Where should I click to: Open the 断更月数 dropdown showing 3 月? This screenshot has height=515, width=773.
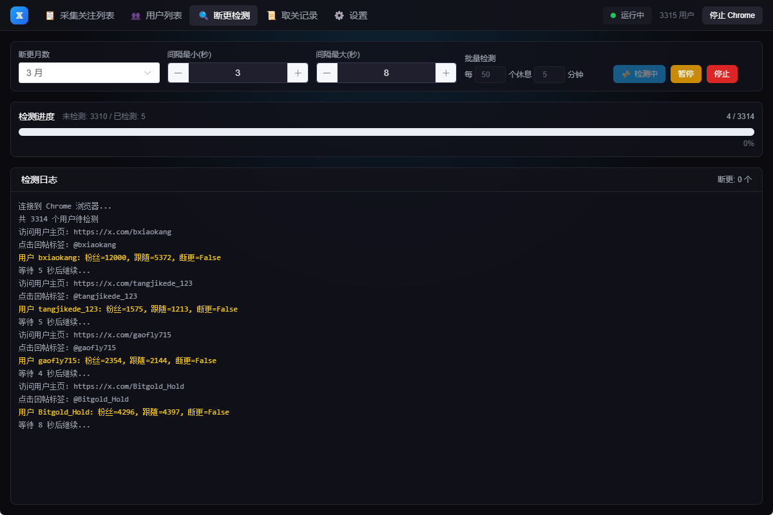[84, 73]
